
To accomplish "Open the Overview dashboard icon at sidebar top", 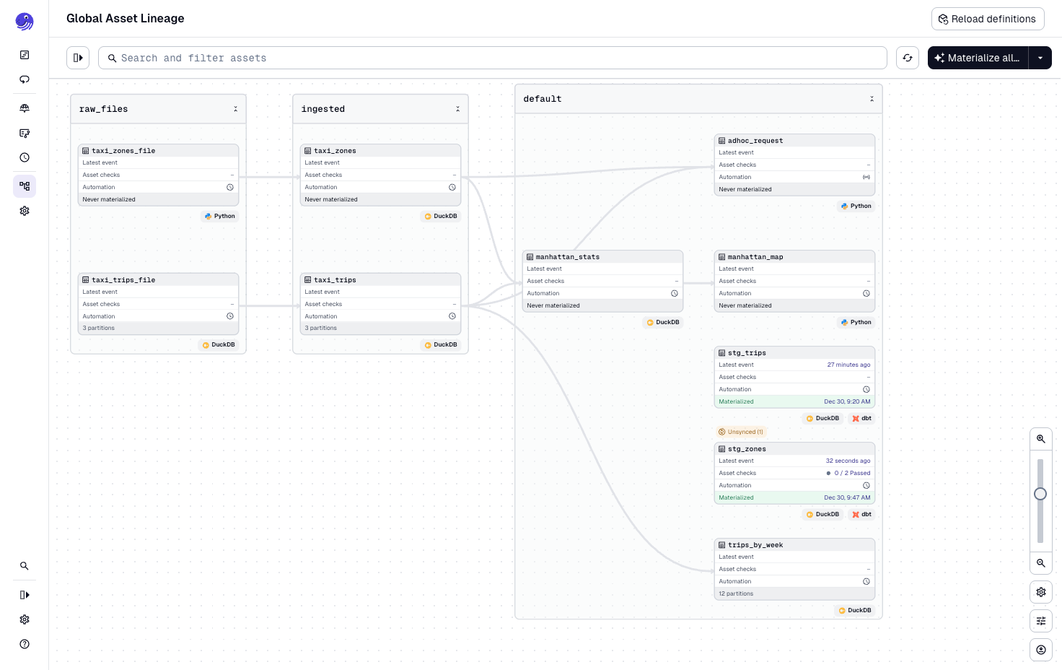I will tap(25, 55).
